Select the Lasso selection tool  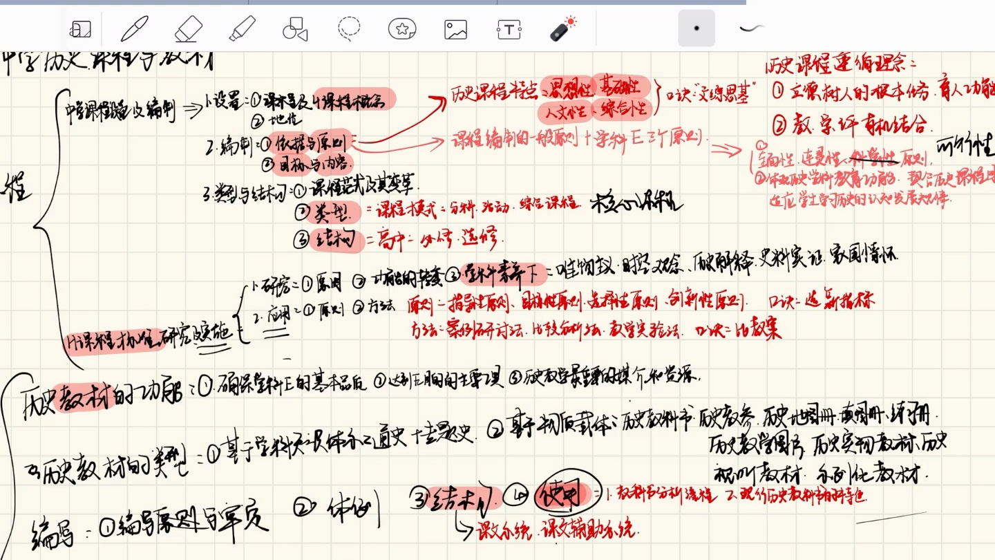point(349,29)
